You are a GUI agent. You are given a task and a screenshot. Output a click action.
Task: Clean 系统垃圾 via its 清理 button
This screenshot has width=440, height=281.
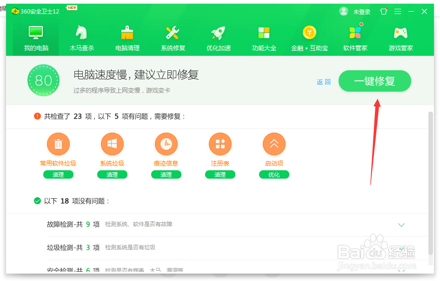point(112,174)
